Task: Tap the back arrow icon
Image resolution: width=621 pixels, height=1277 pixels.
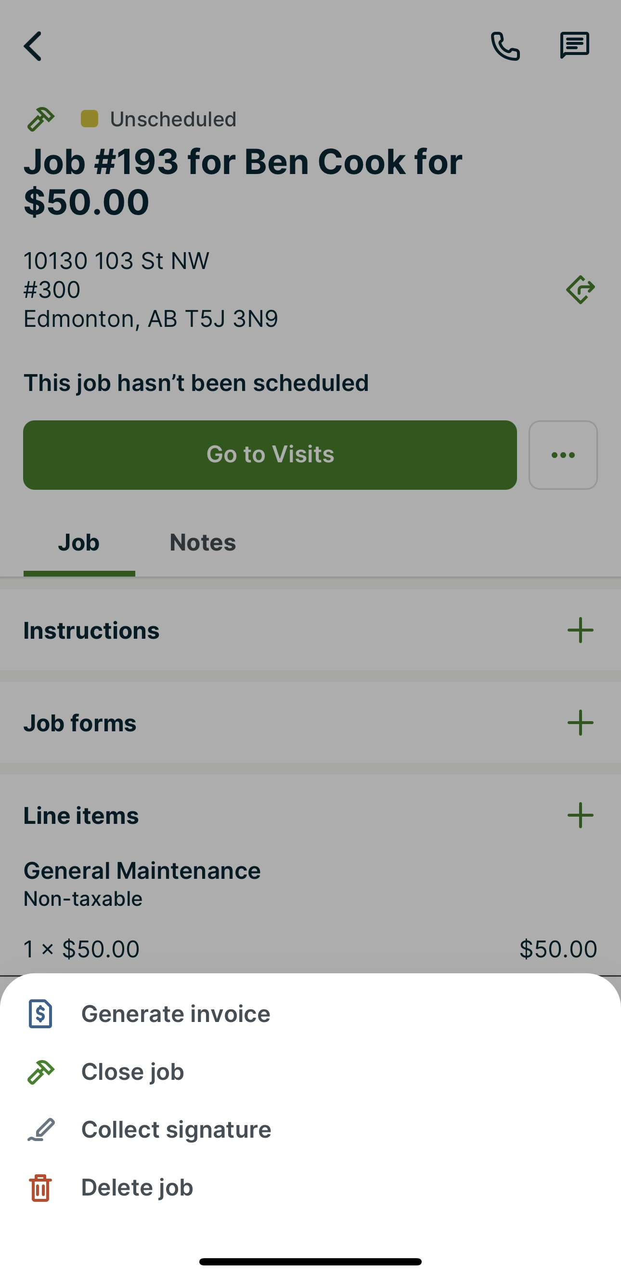Action: point(33,47)
